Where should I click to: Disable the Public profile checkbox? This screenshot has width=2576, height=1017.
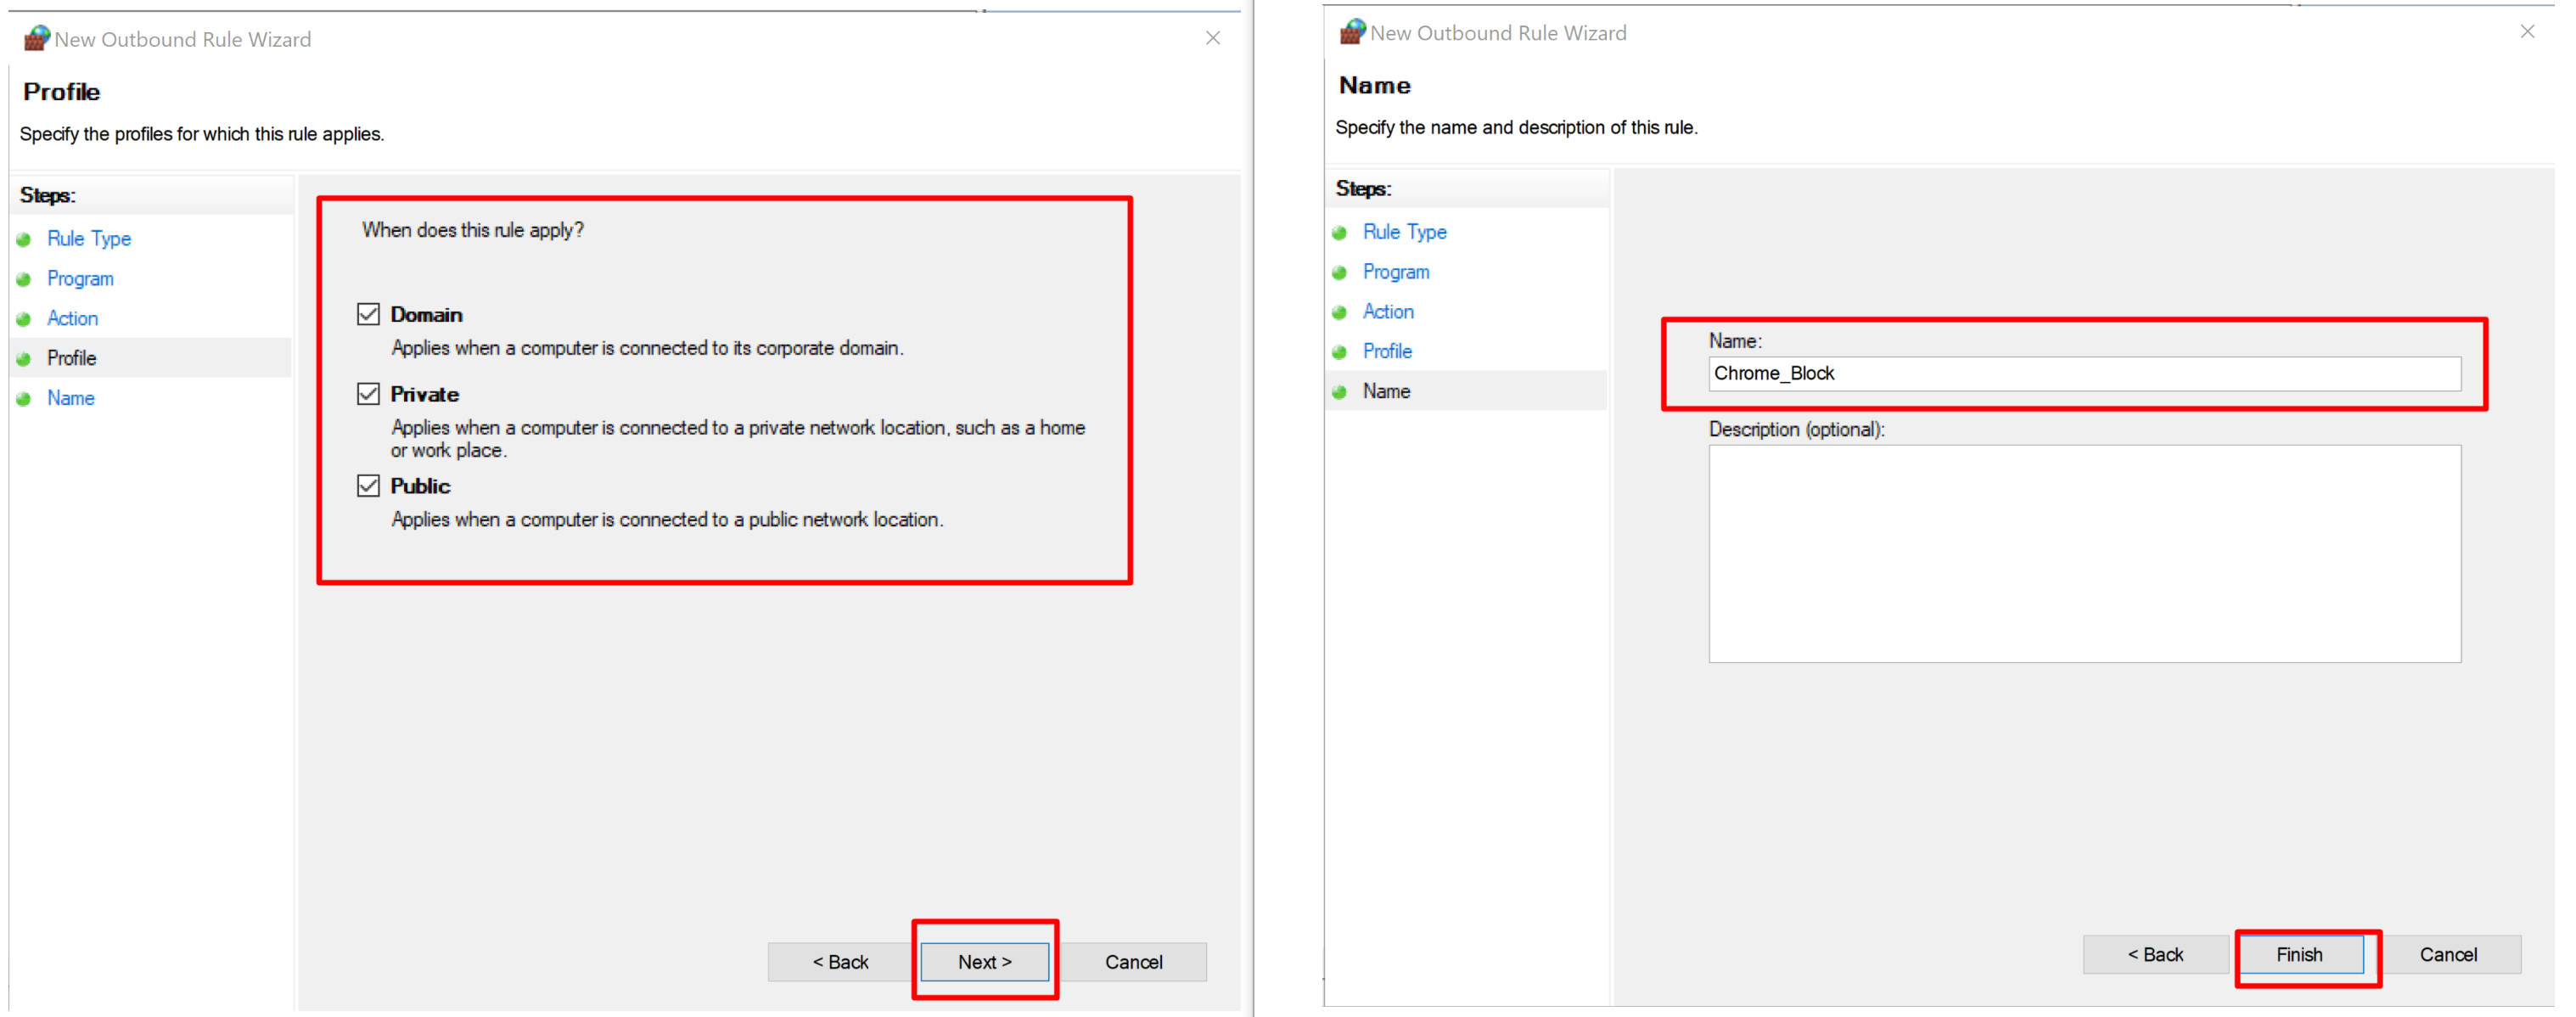pyautogui.click(x=368, y=486)
